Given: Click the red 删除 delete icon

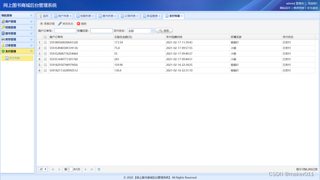Looking at the screenshot, I should pyautogui.click(x=78, y=24).
